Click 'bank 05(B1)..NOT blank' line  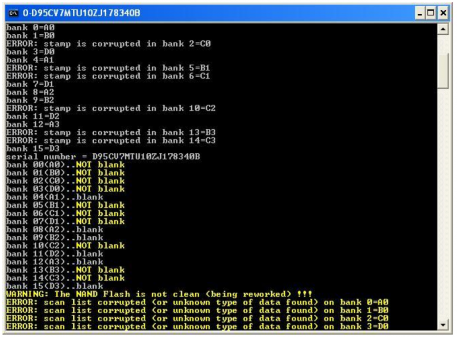66,205
